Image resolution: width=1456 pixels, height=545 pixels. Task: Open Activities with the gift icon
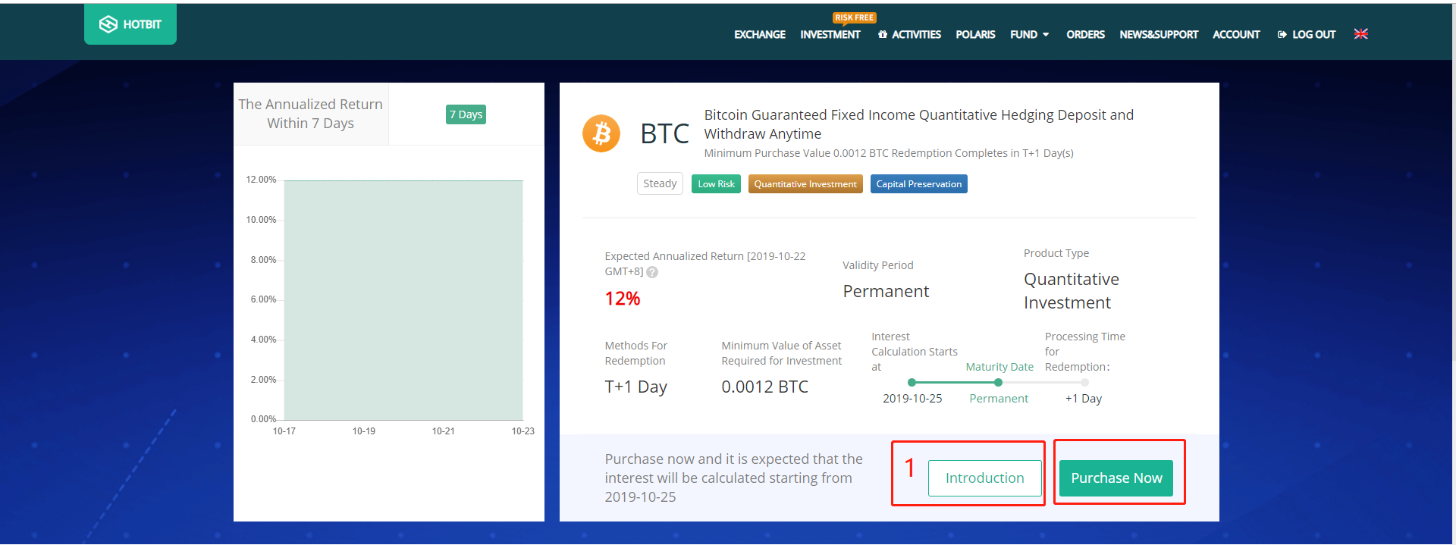click(909, 35)
